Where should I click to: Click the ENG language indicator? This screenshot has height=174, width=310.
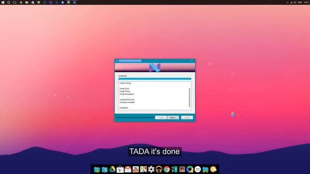coord(300,2)
